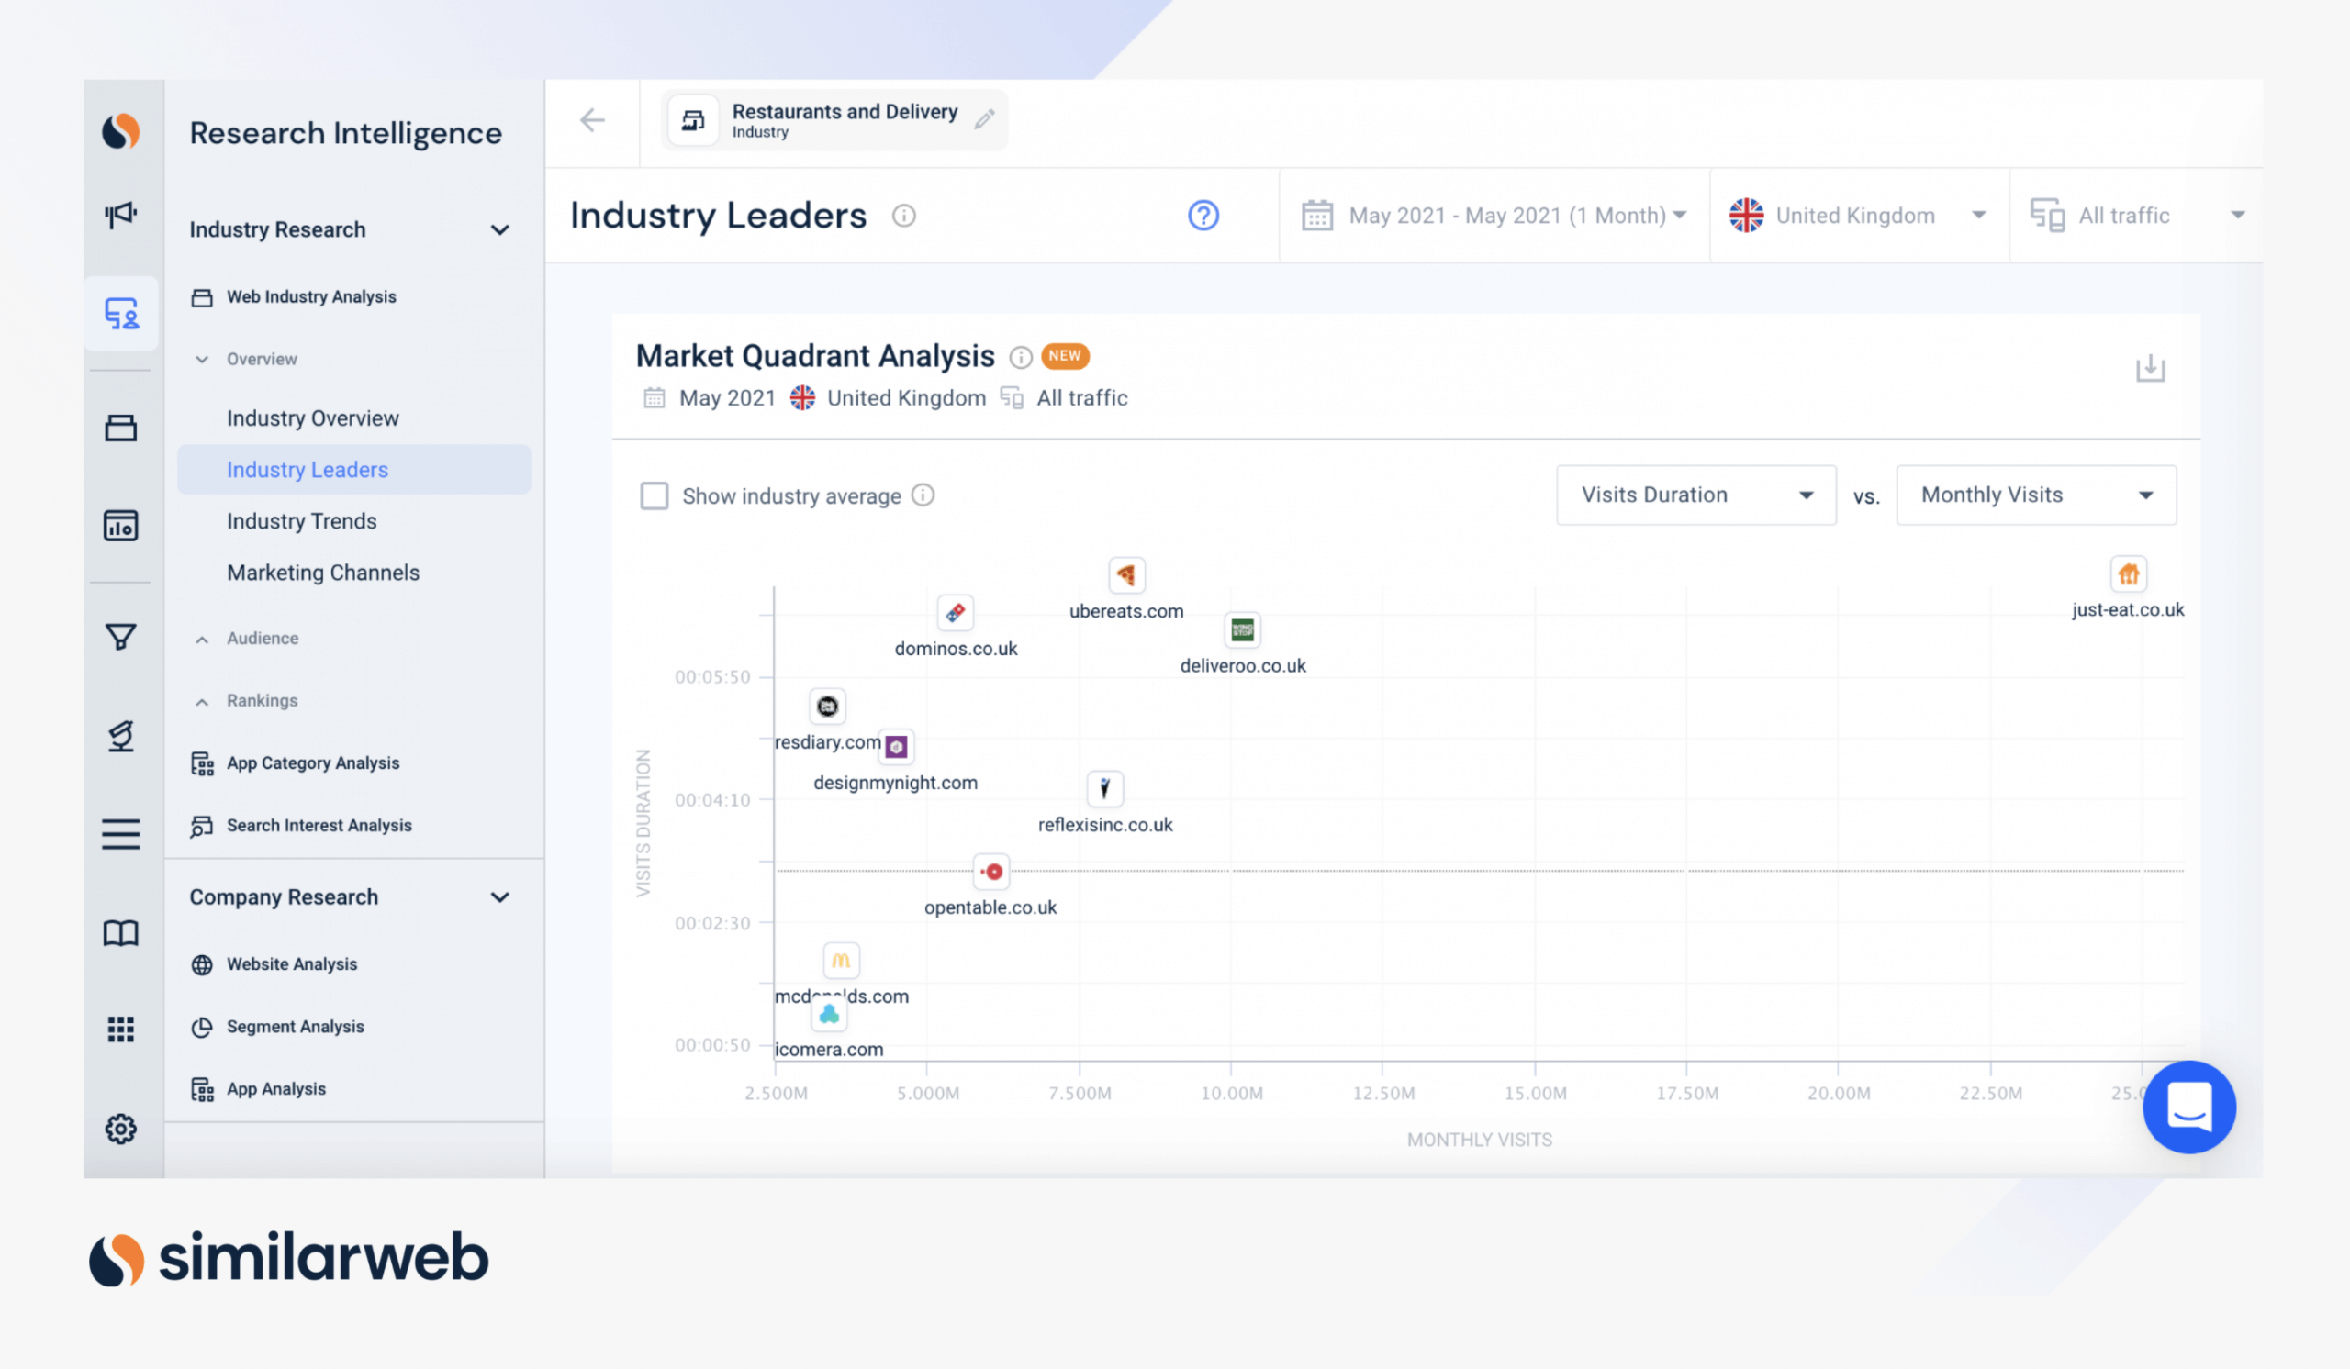The image size is (2350, 1369).
Task: Click info icon beside Show industry average
Action: point(923,495)
